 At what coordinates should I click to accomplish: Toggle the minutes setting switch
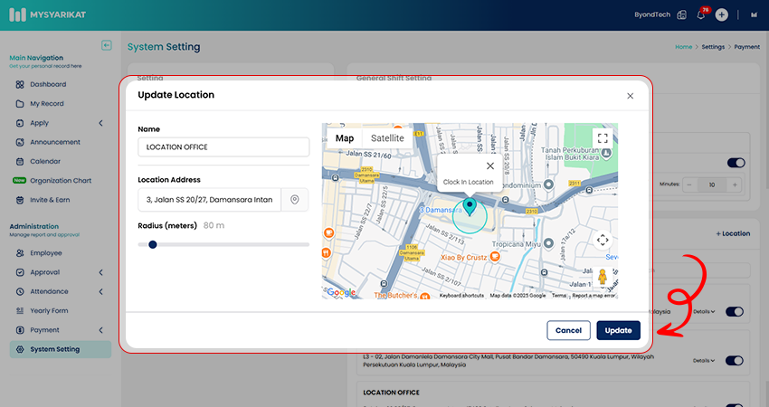(736, 163)
